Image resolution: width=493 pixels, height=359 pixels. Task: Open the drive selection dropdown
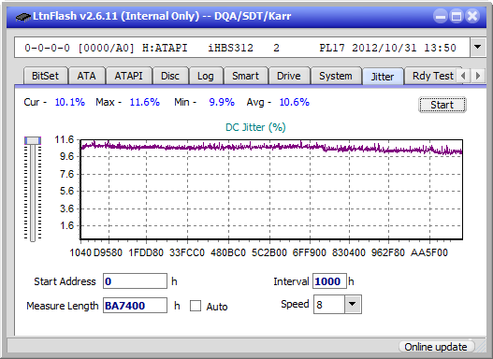click(478, 48)
